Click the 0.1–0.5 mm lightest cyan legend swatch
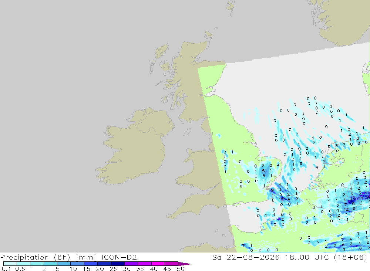 click(x=10, y=264)
